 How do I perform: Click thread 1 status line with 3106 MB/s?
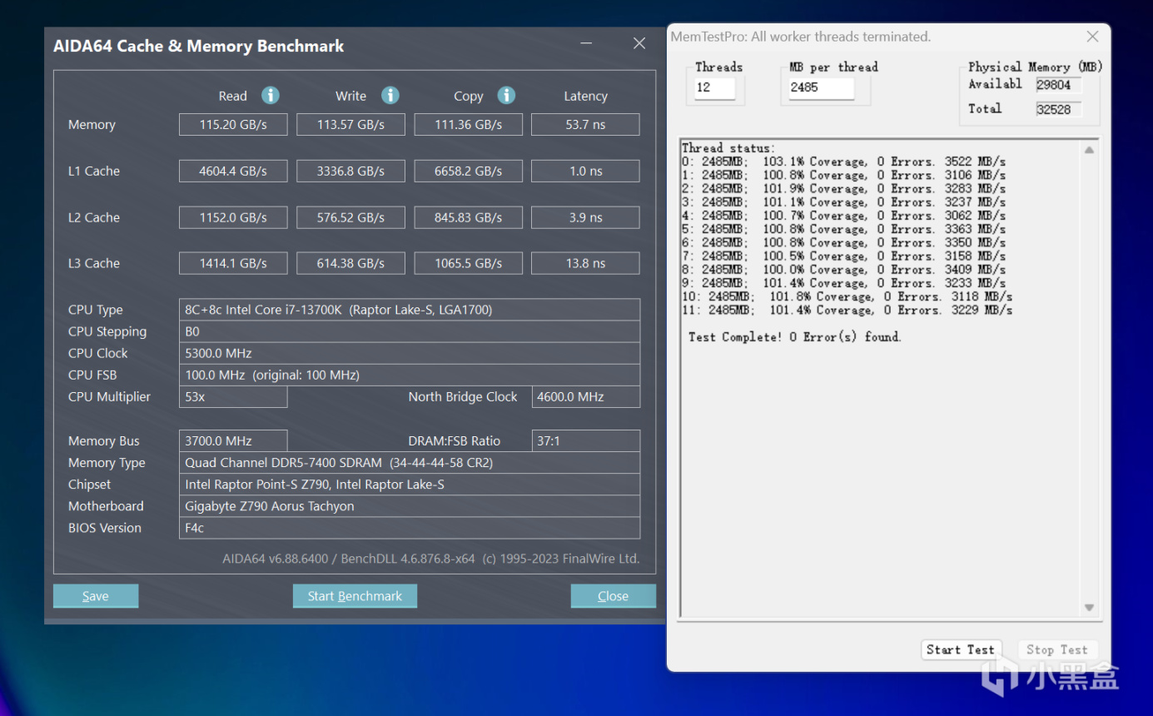click(843, 175)
